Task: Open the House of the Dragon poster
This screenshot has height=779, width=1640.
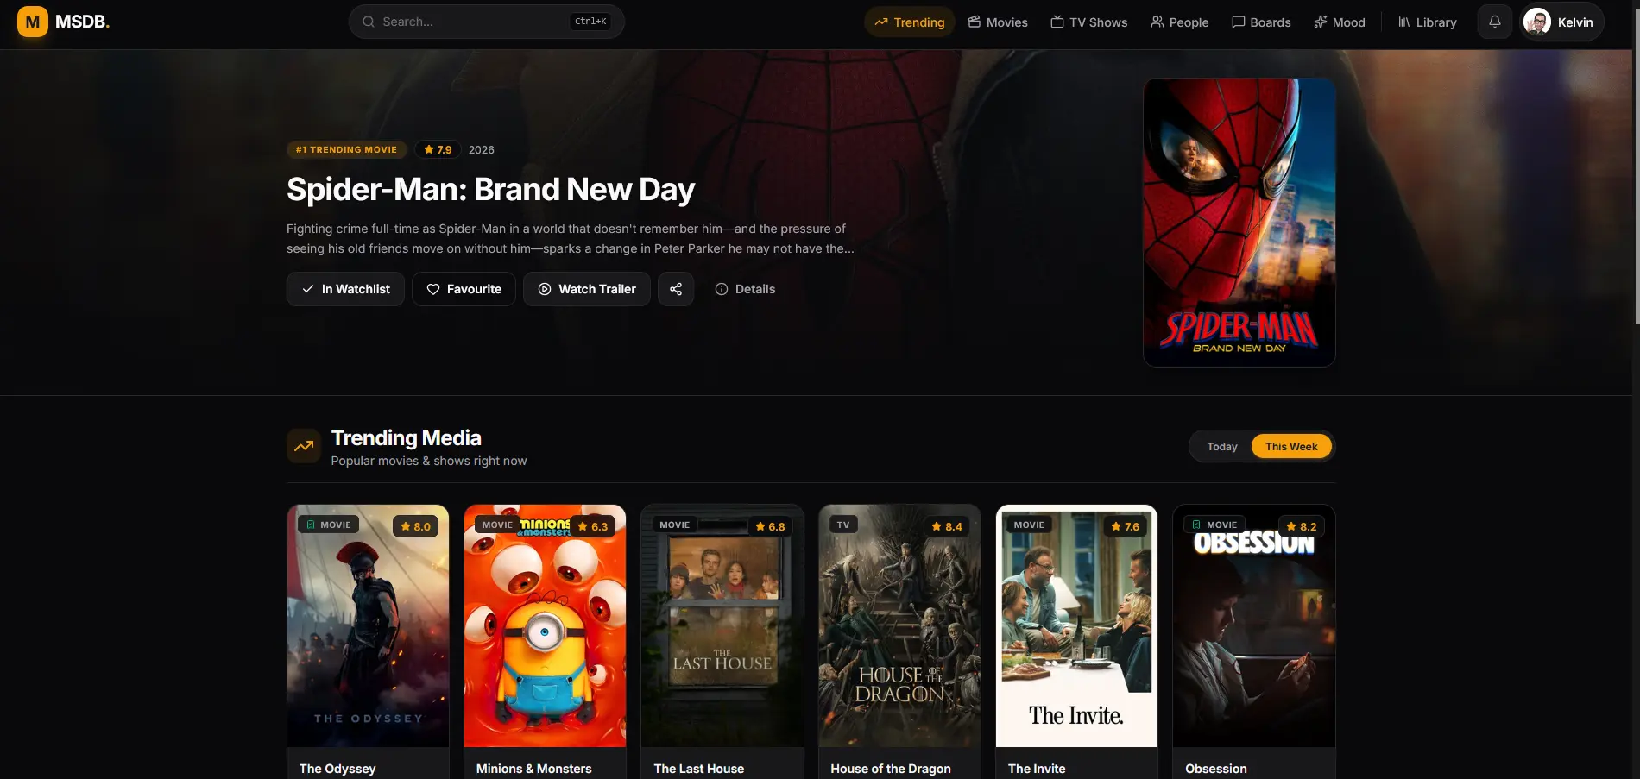Action: [x=899, y=625]
